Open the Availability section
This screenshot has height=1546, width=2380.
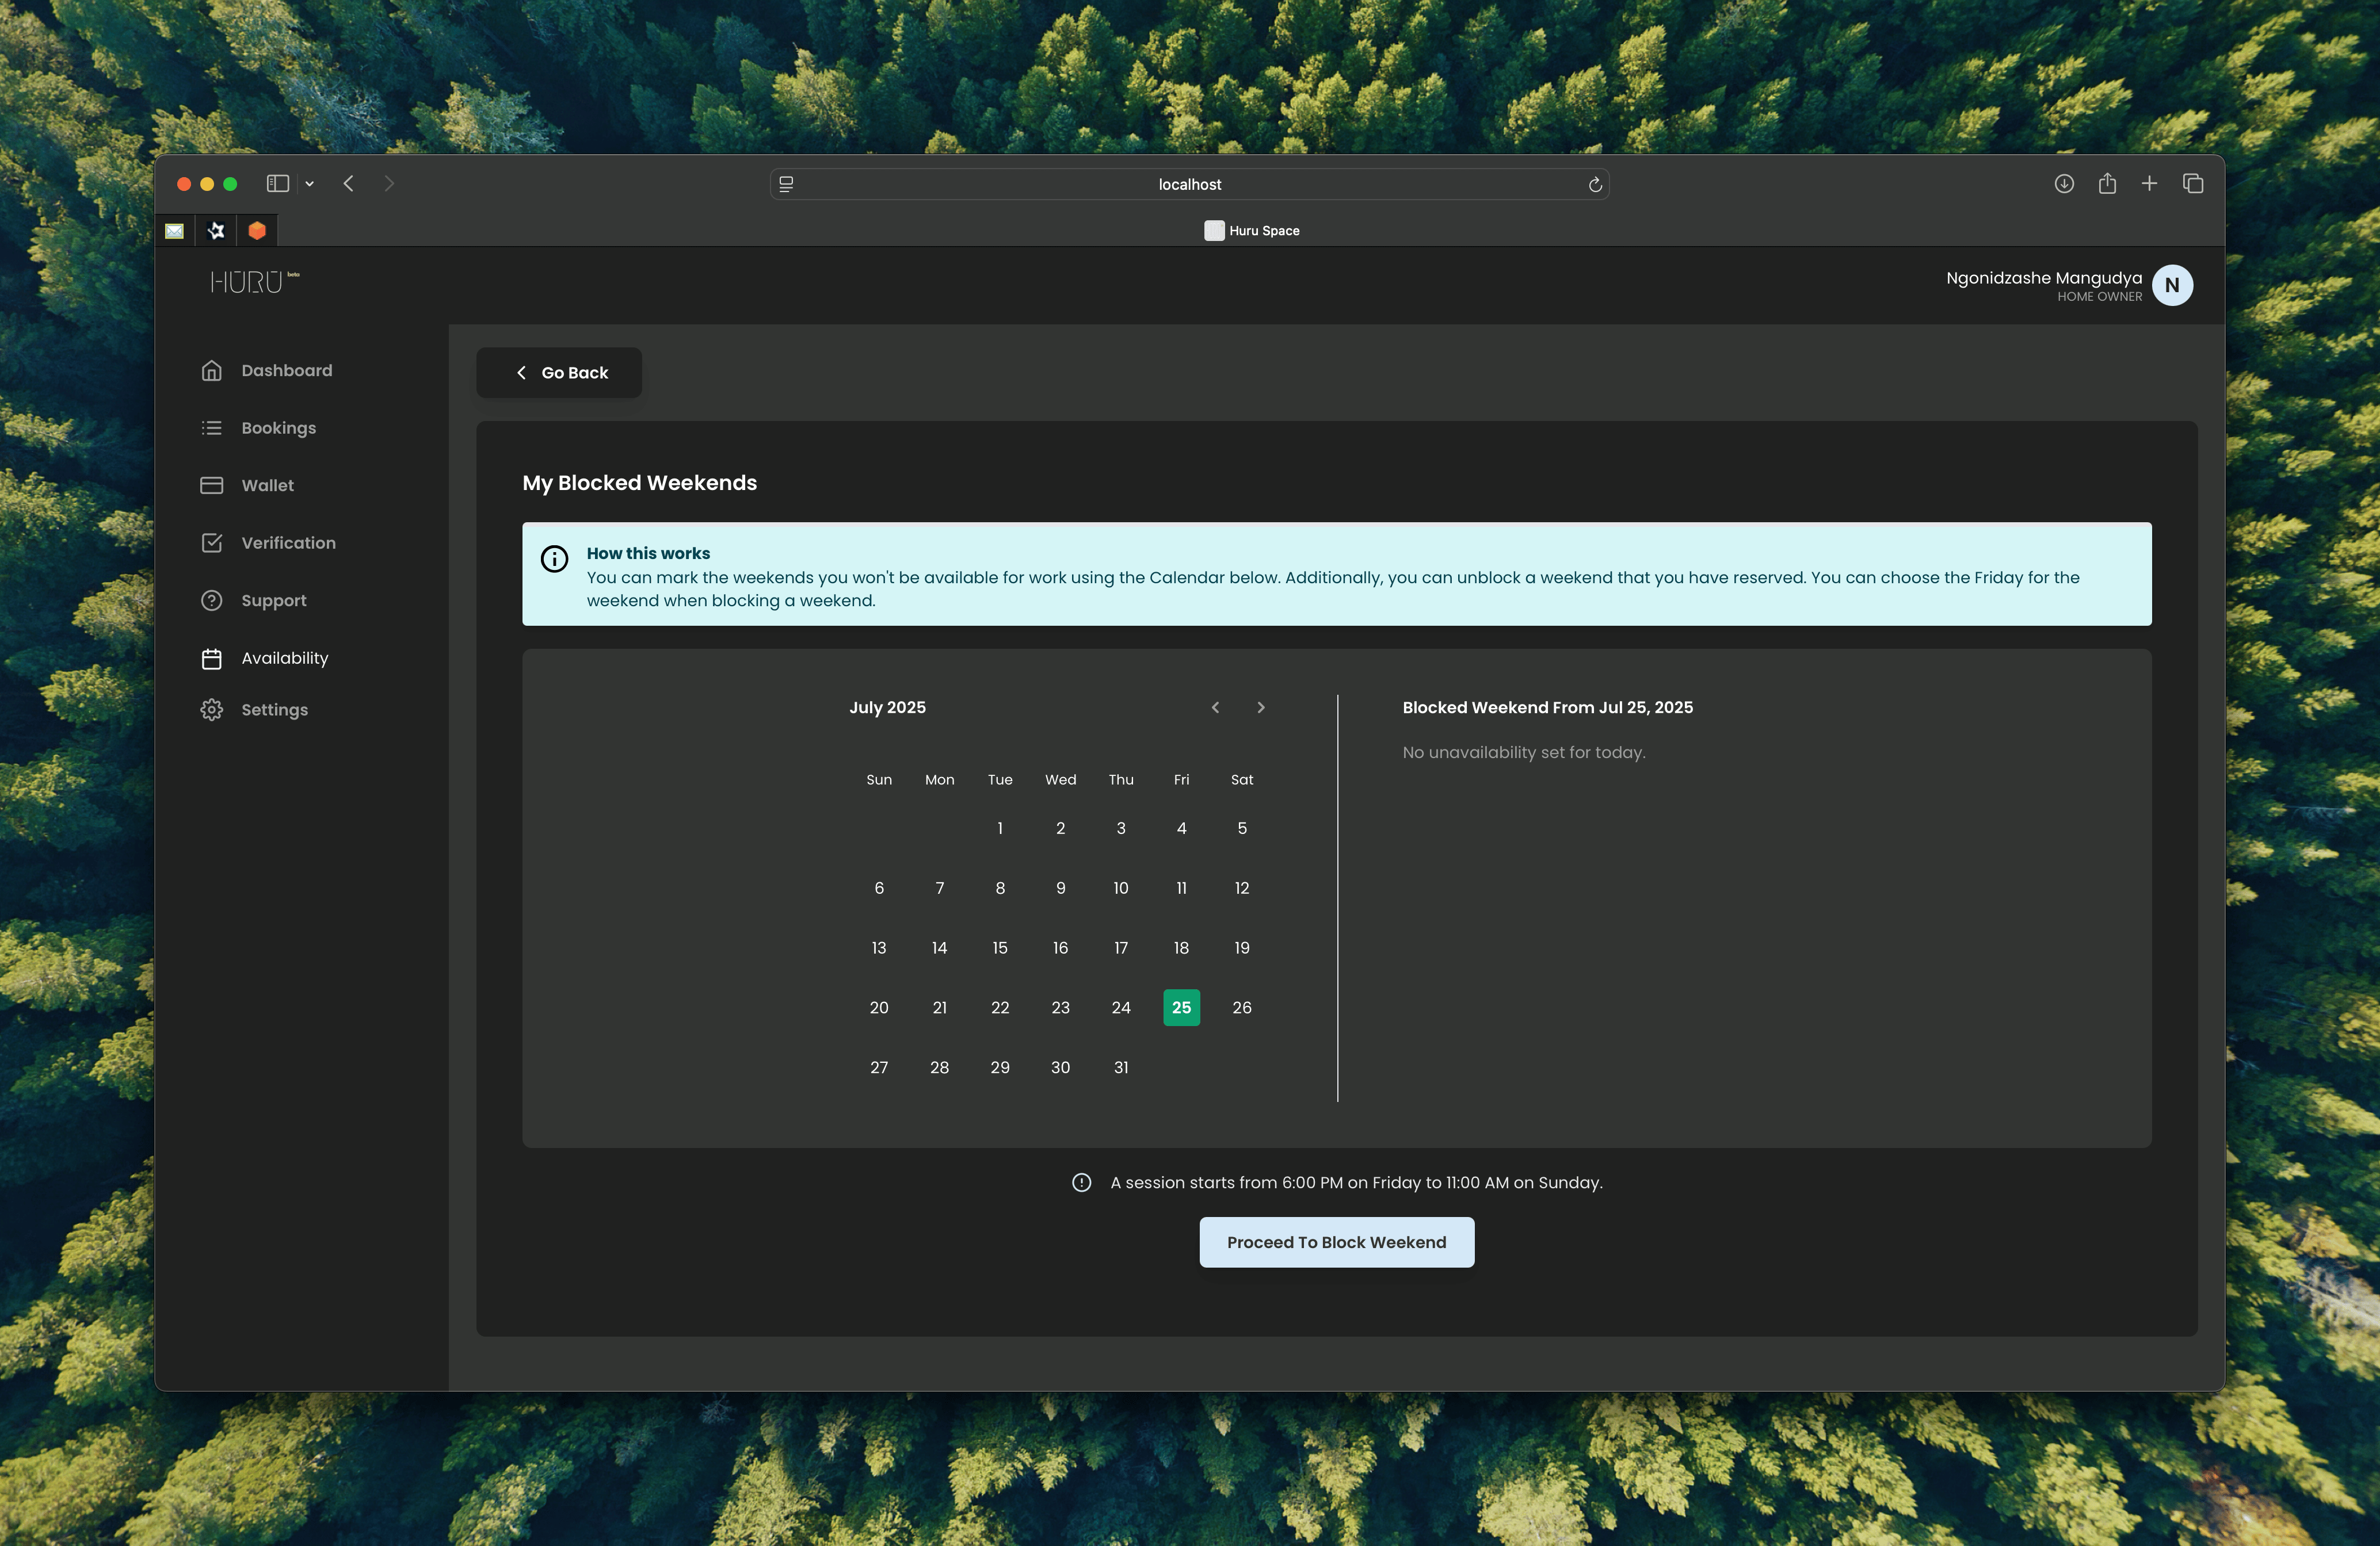[x=284, y=659]
